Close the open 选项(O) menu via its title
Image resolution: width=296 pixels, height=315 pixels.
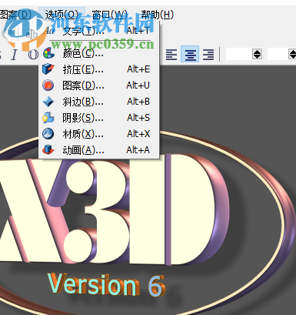(x=62, y=15)
